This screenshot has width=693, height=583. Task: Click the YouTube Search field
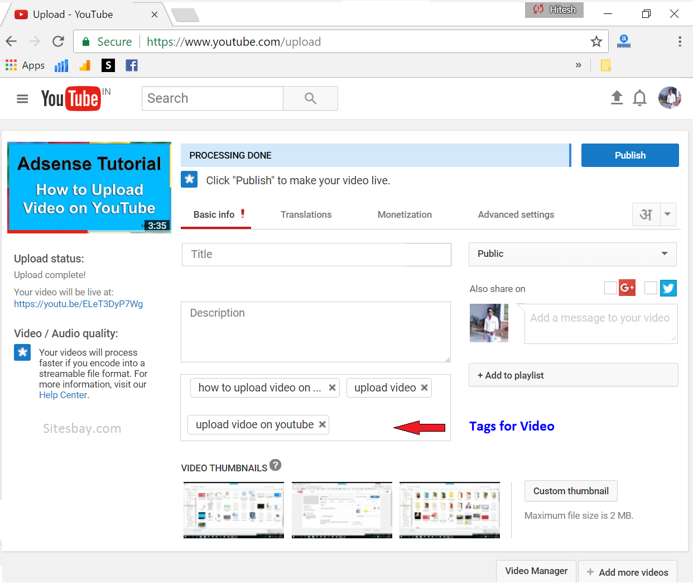[x=213, y=98]
